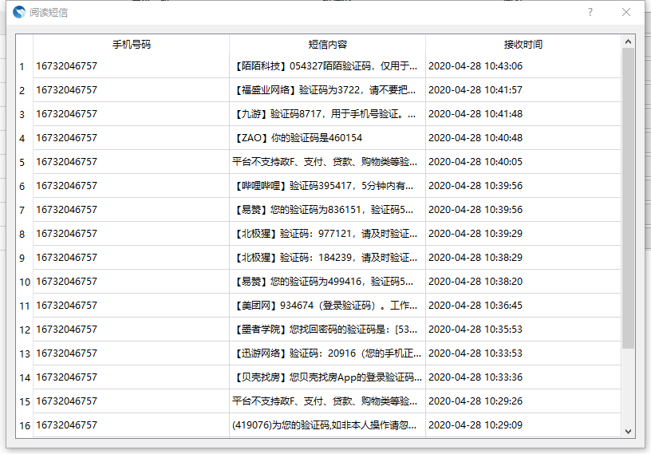Close the 阅读短信 dialog
Viewport: 651px width, 454px height.
[626, 12]
